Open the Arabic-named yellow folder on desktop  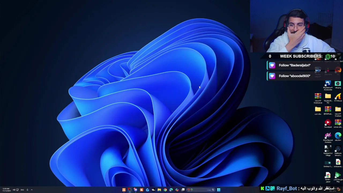coord(318,111)
